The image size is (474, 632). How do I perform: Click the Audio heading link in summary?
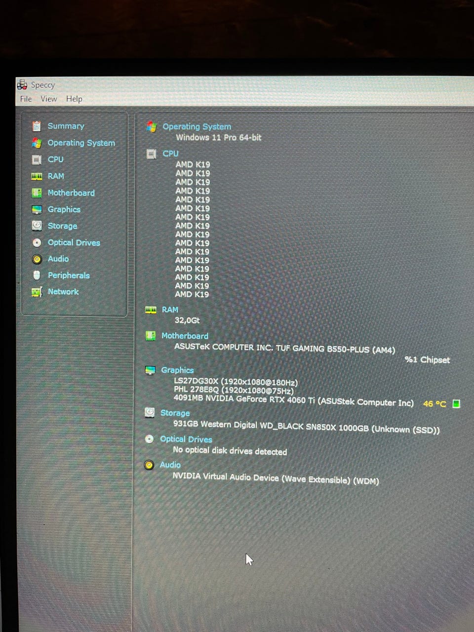tap(170, 465)
